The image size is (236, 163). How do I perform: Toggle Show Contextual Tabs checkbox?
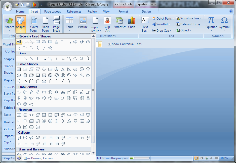(x=109, y=44)
